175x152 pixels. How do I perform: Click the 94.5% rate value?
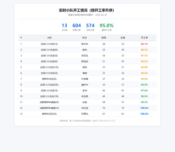tap(145, 73)
